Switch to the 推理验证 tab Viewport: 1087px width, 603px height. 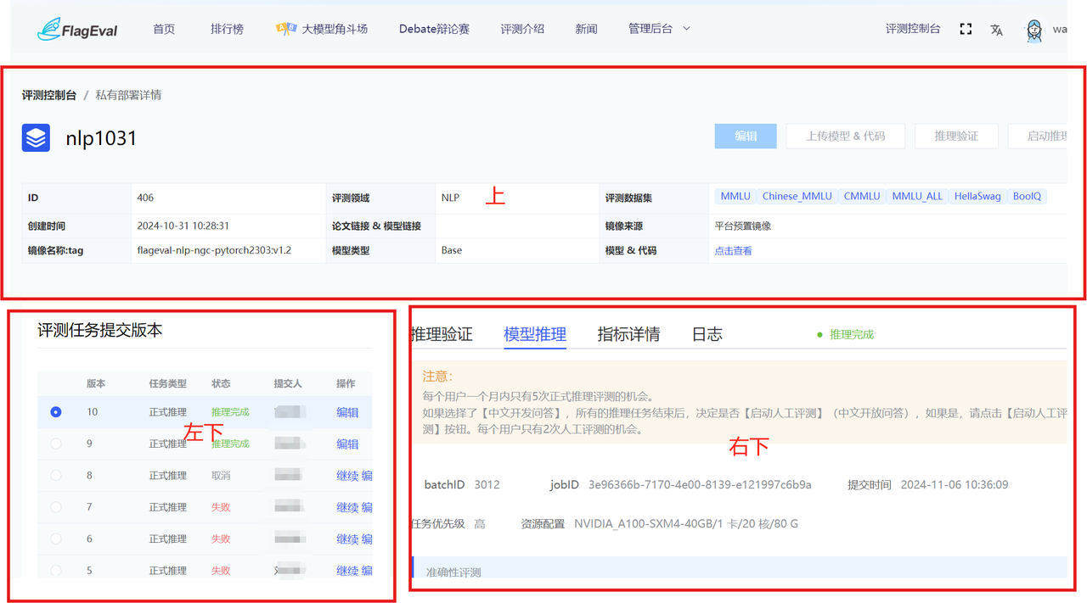coord(442,334)
